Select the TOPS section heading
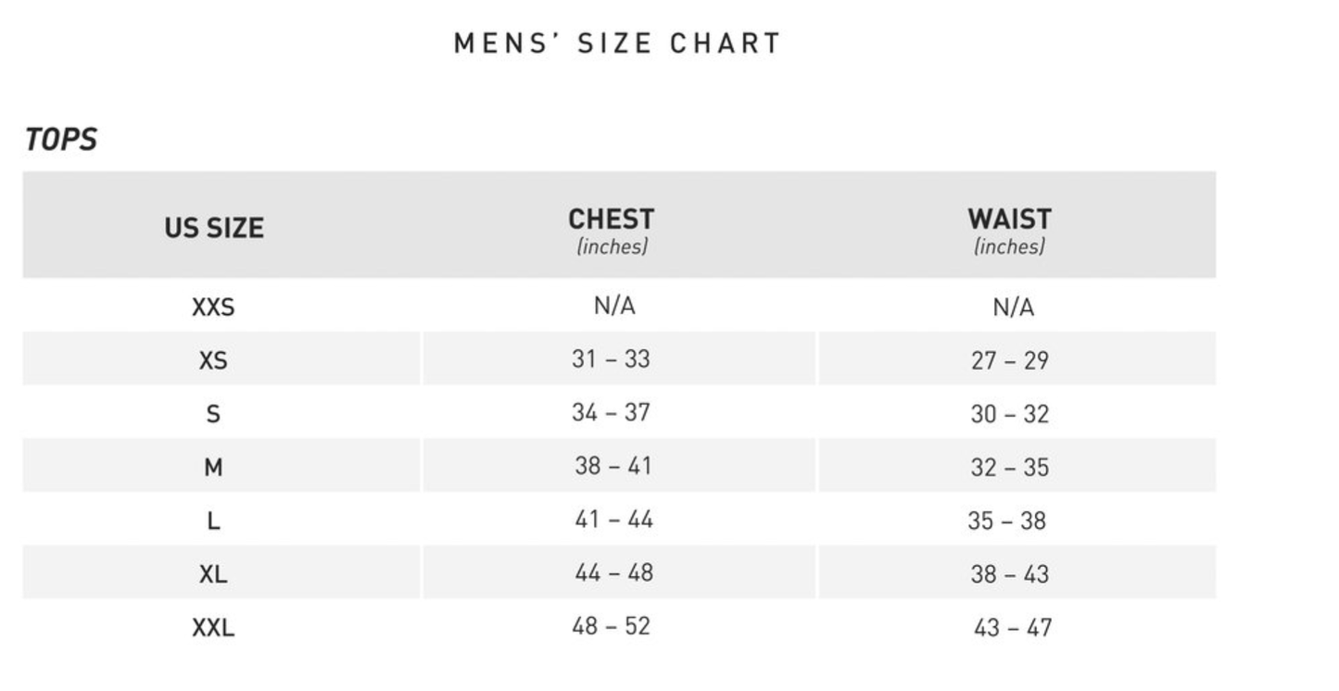 [61, 140]
